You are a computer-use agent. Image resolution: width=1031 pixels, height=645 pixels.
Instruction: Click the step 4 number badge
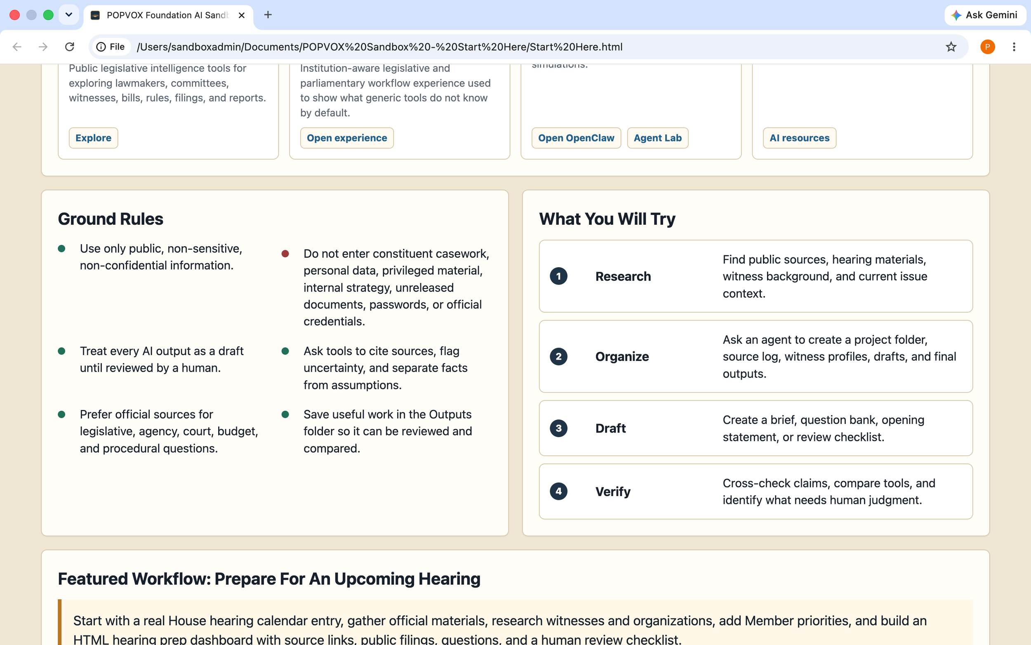558,491
